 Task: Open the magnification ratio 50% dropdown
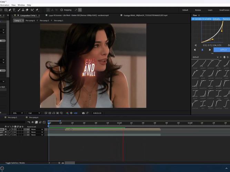point(18,113)
